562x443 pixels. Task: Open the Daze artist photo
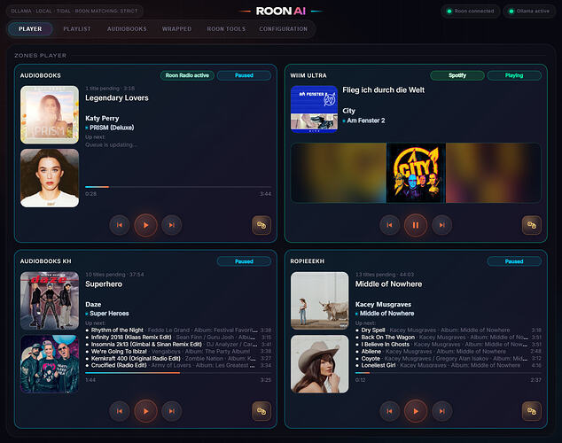(50, 364)
